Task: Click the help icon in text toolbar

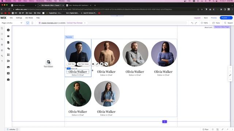Action: point(102,64)
